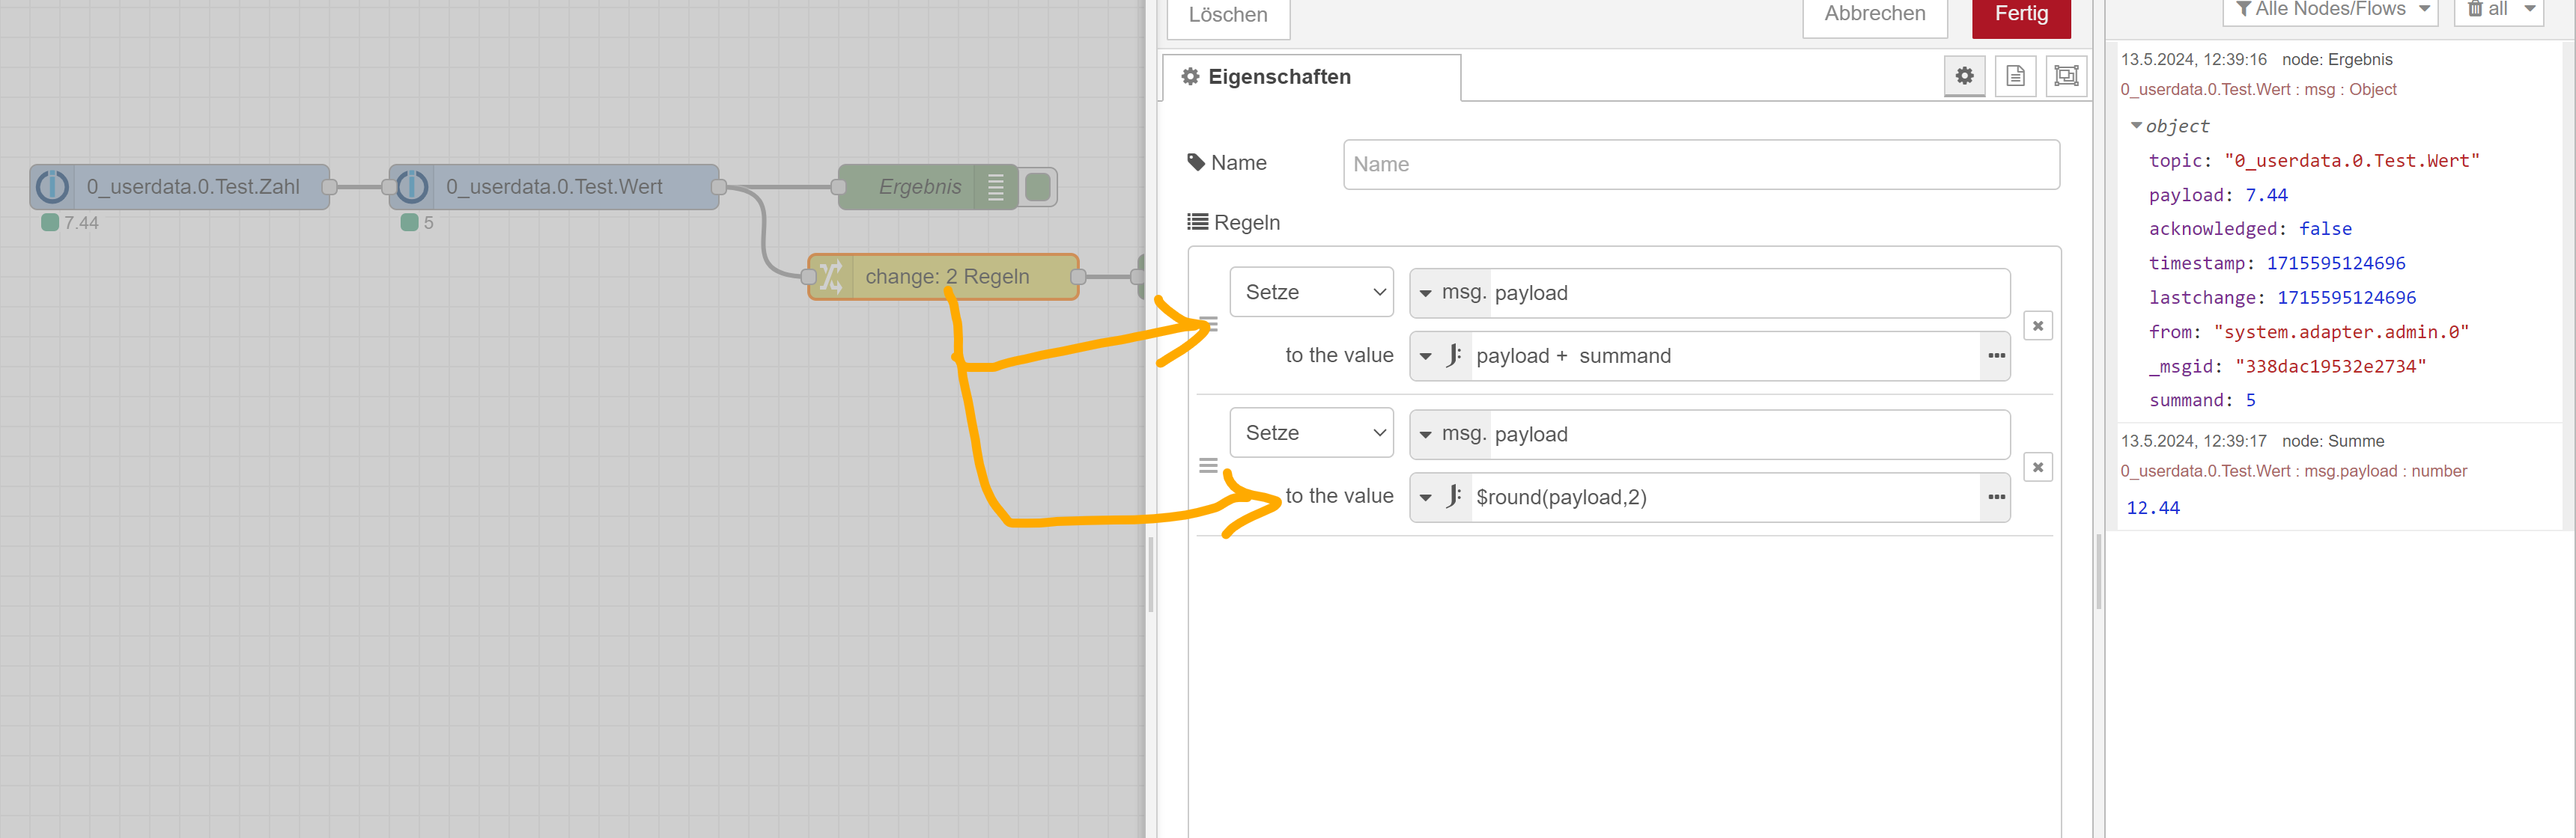Open first rule's Setze action dropdown
Viewport: 2576px width, 838px height.
[x=1311, y=293]
